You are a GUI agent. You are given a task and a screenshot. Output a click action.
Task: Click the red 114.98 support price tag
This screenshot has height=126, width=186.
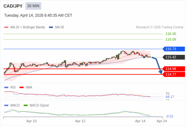pos(174,69)
